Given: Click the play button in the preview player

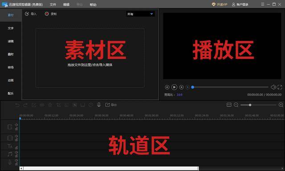Looking at the screenshot, I should coord(174,87).
